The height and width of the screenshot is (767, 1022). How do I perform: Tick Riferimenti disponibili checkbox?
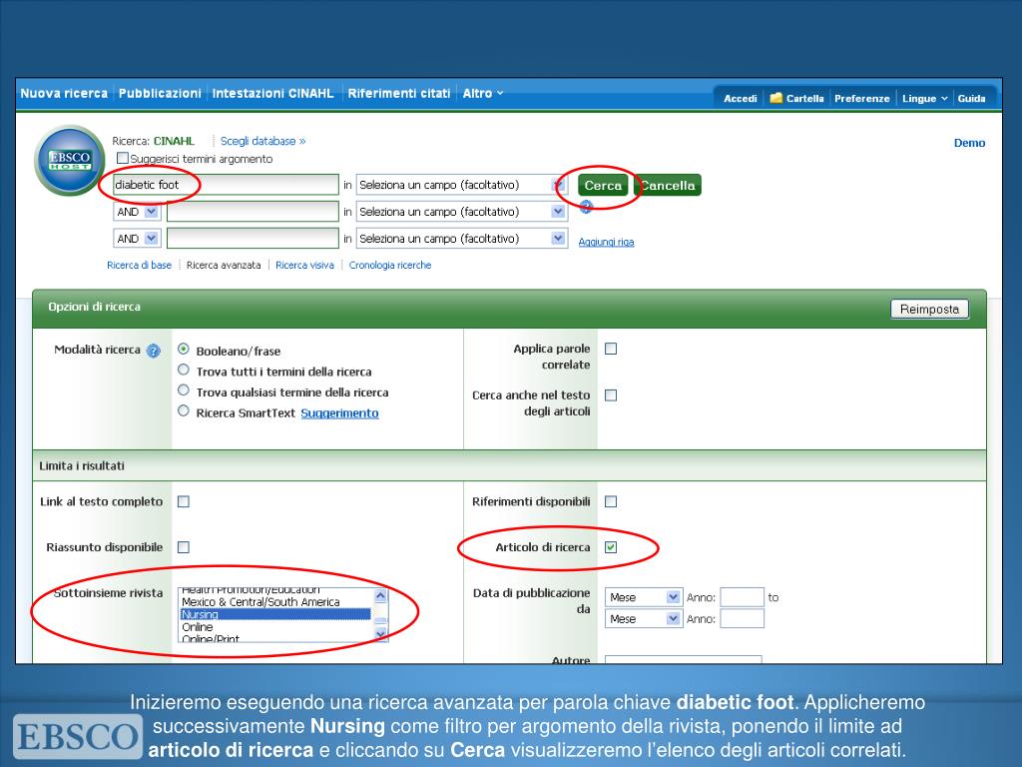click(611, 501)
